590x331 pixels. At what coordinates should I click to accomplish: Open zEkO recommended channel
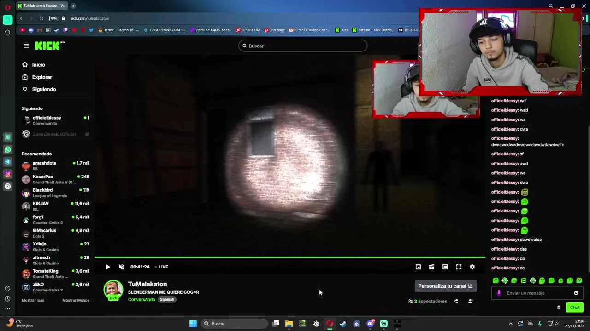point(55,287)
